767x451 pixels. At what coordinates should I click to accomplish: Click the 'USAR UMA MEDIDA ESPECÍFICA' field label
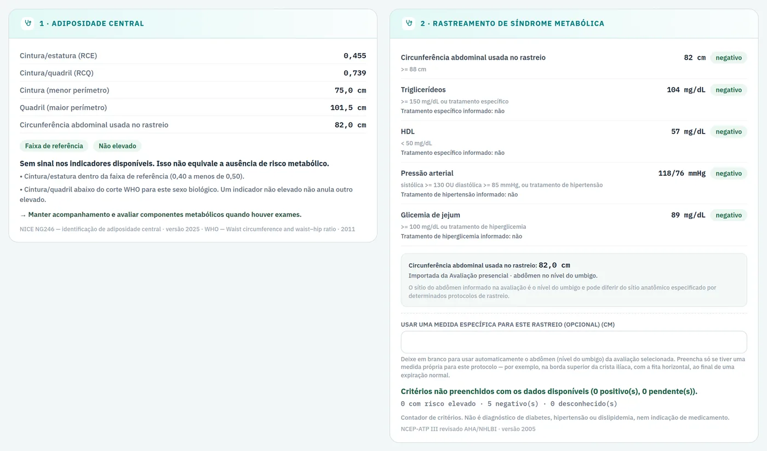click(x=508, y=325)
